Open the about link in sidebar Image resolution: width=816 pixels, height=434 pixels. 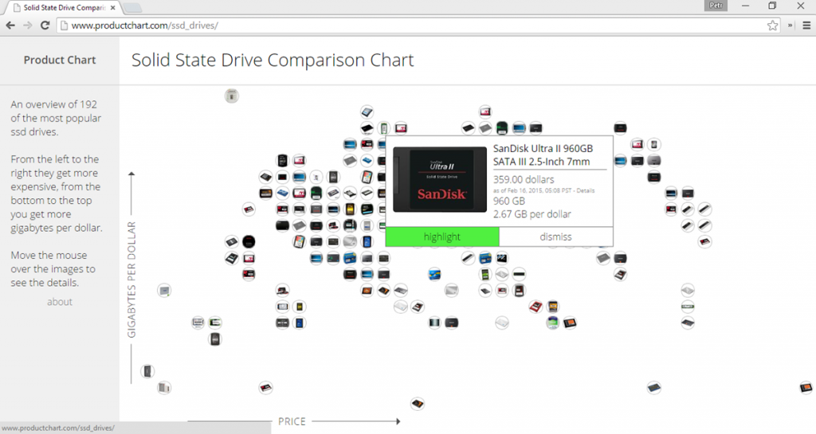click(60, 302)
